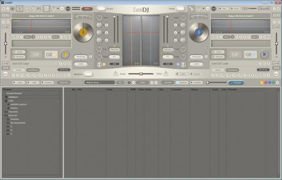Select AutoMix playlist in browser tree
282x180 pixels.
[x=18, y=104]
